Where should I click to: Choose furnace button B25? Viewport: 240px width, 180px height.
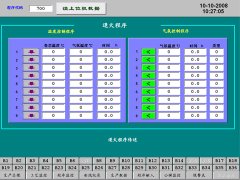pyautogui.click(x=85, y=167)
